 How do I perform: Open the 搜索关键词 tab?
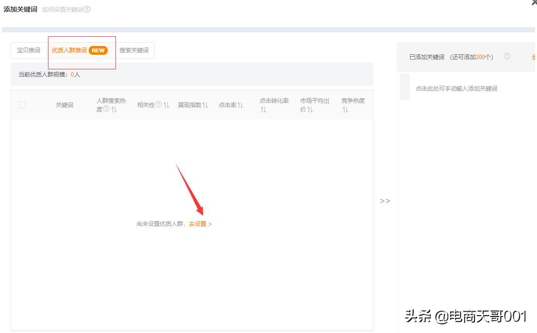click(x=134, y=50)
